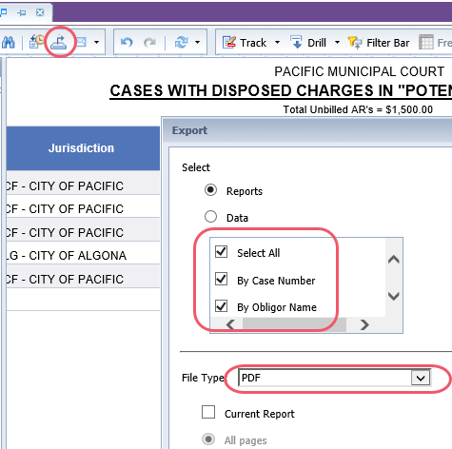Expand the email send options arrow
The width and height of the screenshot is (452, 449).
96,42
